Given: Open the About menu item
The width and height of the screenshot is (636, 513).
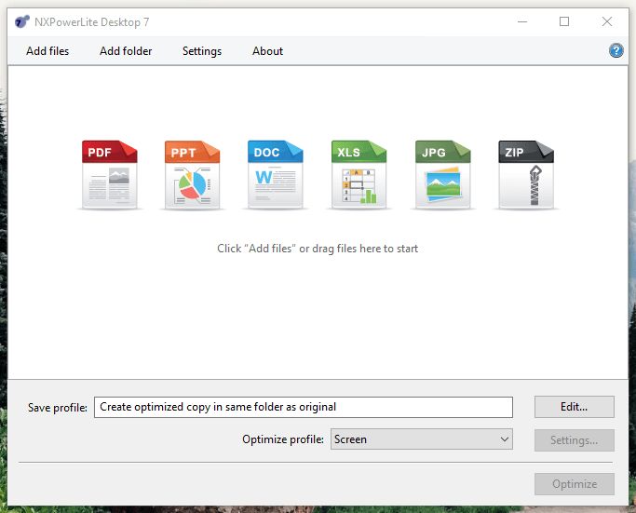Looking at the screenshot, I should tap(267, 51).
